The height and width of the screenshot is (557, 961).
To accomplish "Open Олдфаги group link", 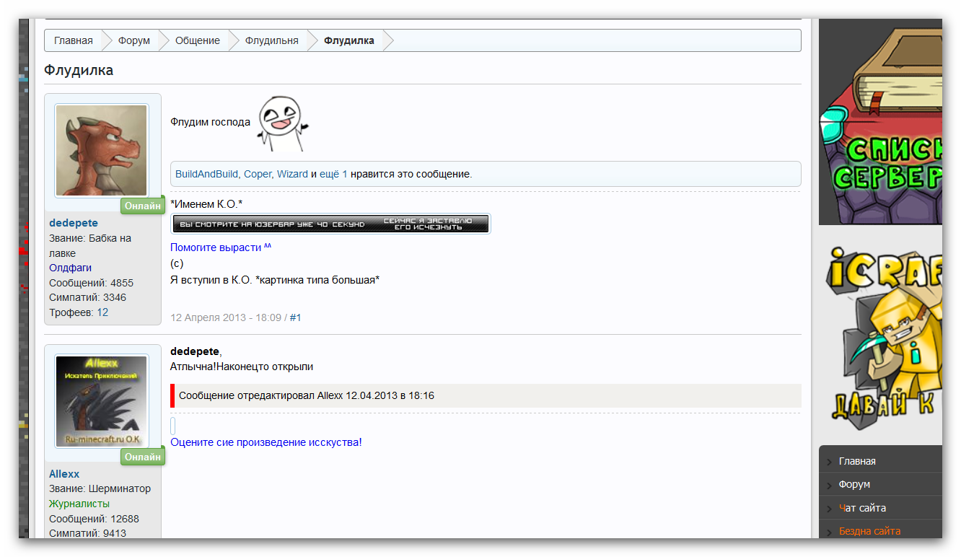I will [x=70, y=268].
